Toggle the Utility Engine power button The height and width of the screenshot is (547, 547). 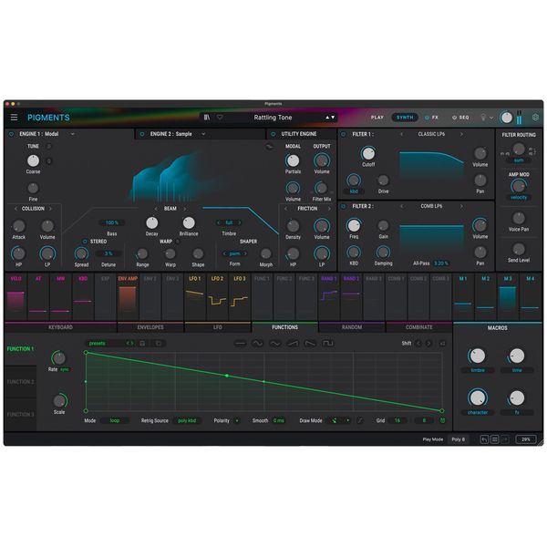273,134
